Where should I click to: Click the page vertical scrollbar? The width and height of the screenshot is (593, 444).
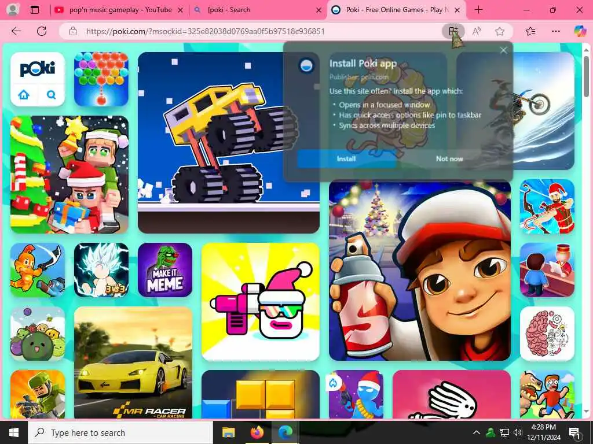[586, 77]
